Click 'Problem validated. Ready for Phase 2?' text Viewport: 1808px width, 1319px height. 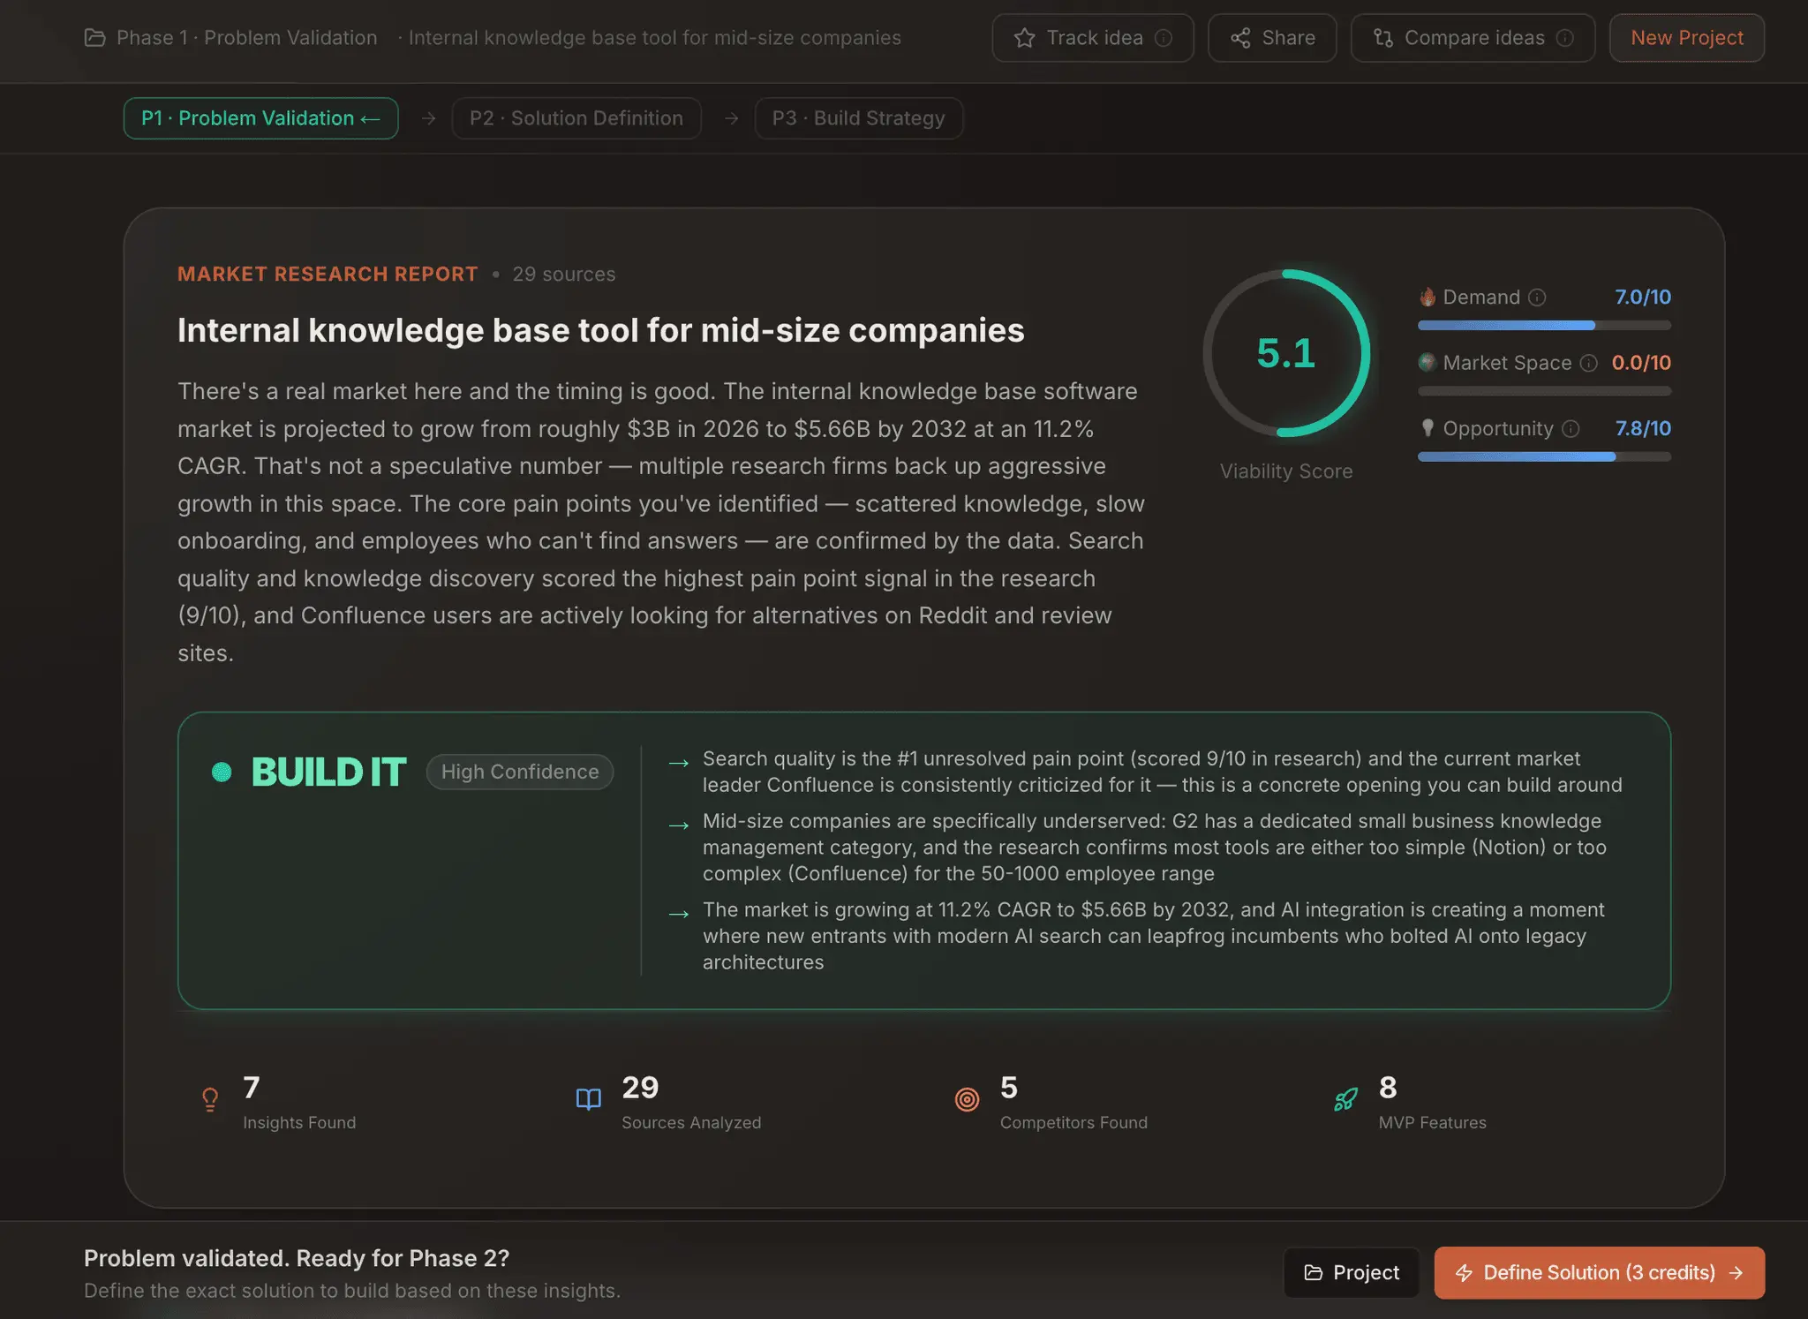pos(297,1258)
